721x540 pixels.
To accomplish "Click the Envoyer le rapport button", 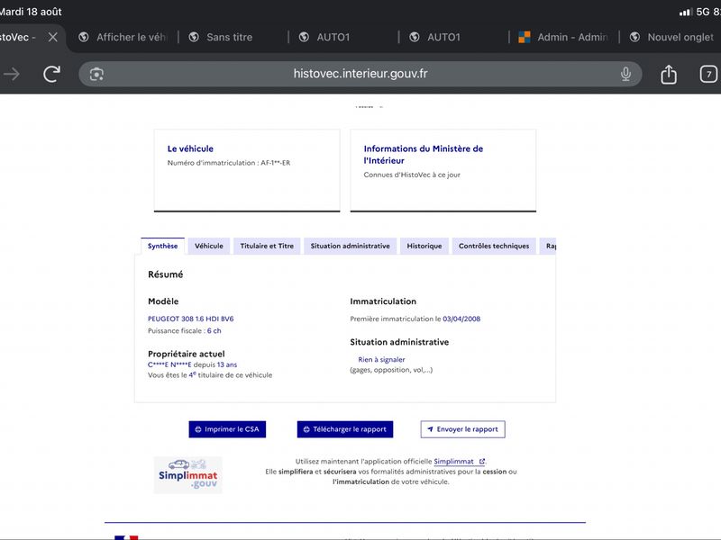I will point(462,429).
